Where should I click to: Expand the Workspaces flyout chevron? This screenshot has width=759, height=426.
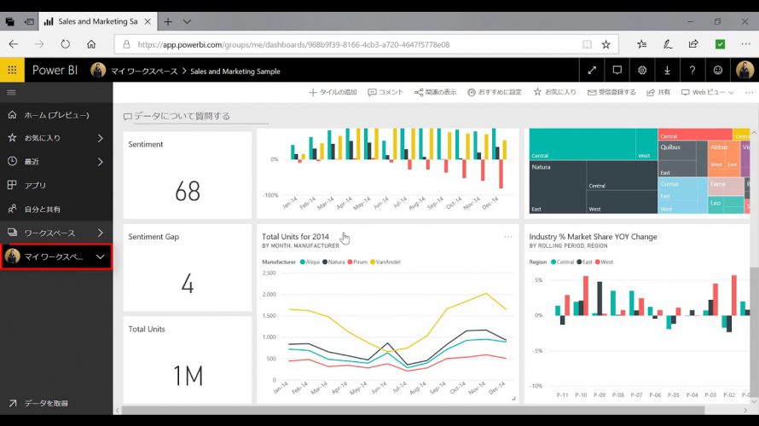pos(100,233)
